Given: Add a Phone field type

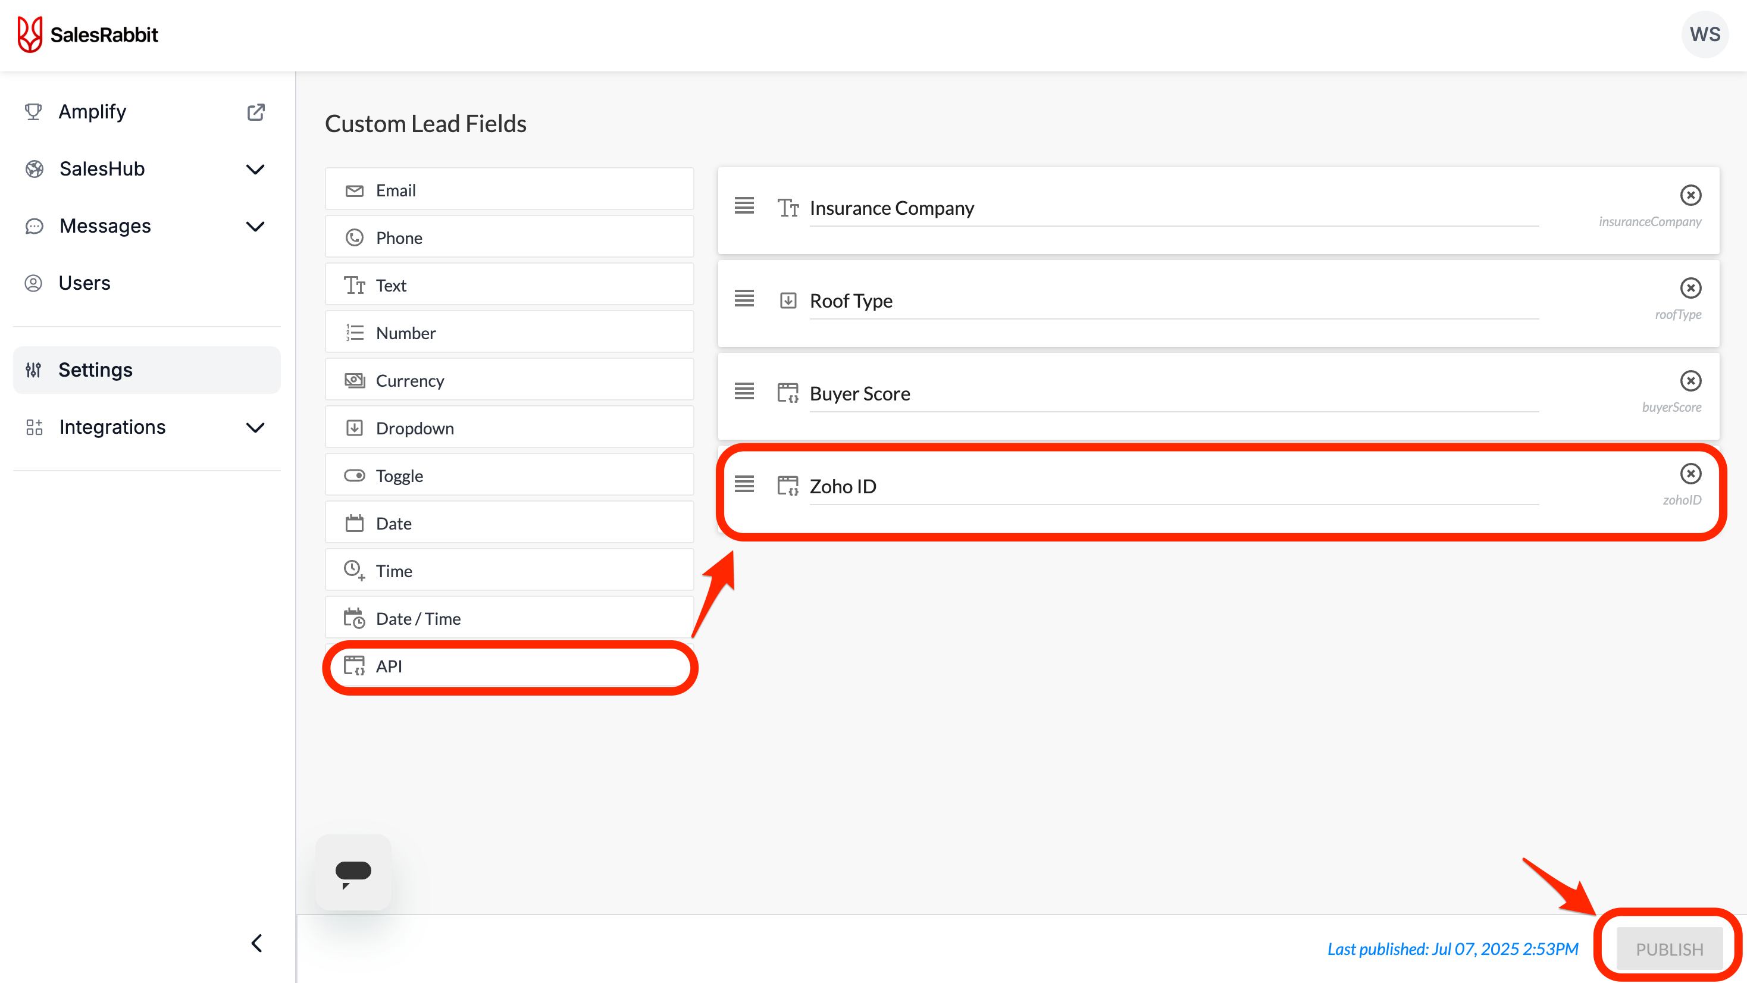Looking at the screenshot, I should point(509,237).
